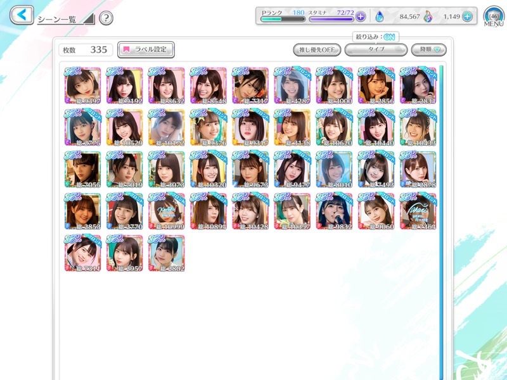Select the SSR card with 総3073
507x380 pixels.
166,169
